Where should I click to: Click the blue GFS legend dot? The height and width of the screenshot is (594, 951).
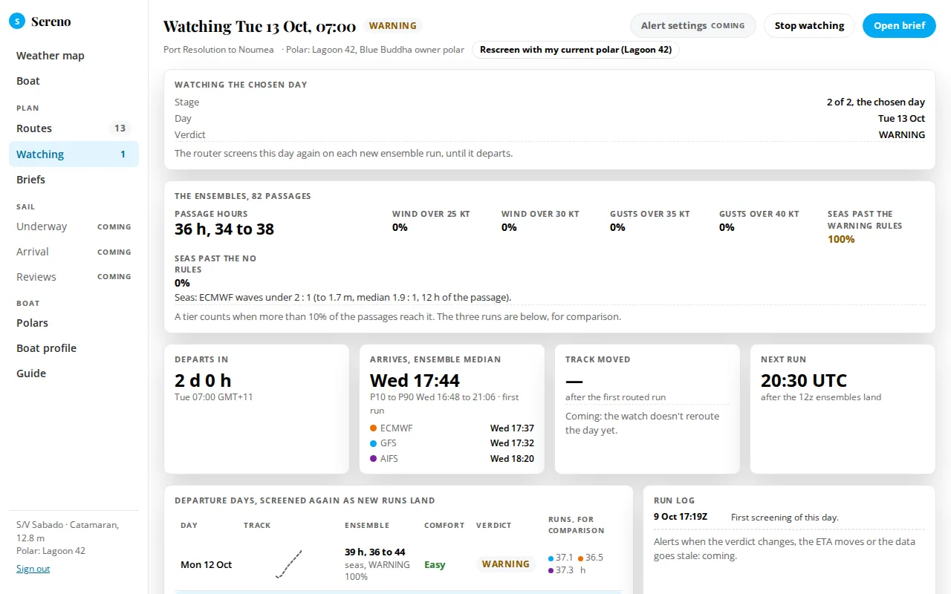click(x=373, y=443)
